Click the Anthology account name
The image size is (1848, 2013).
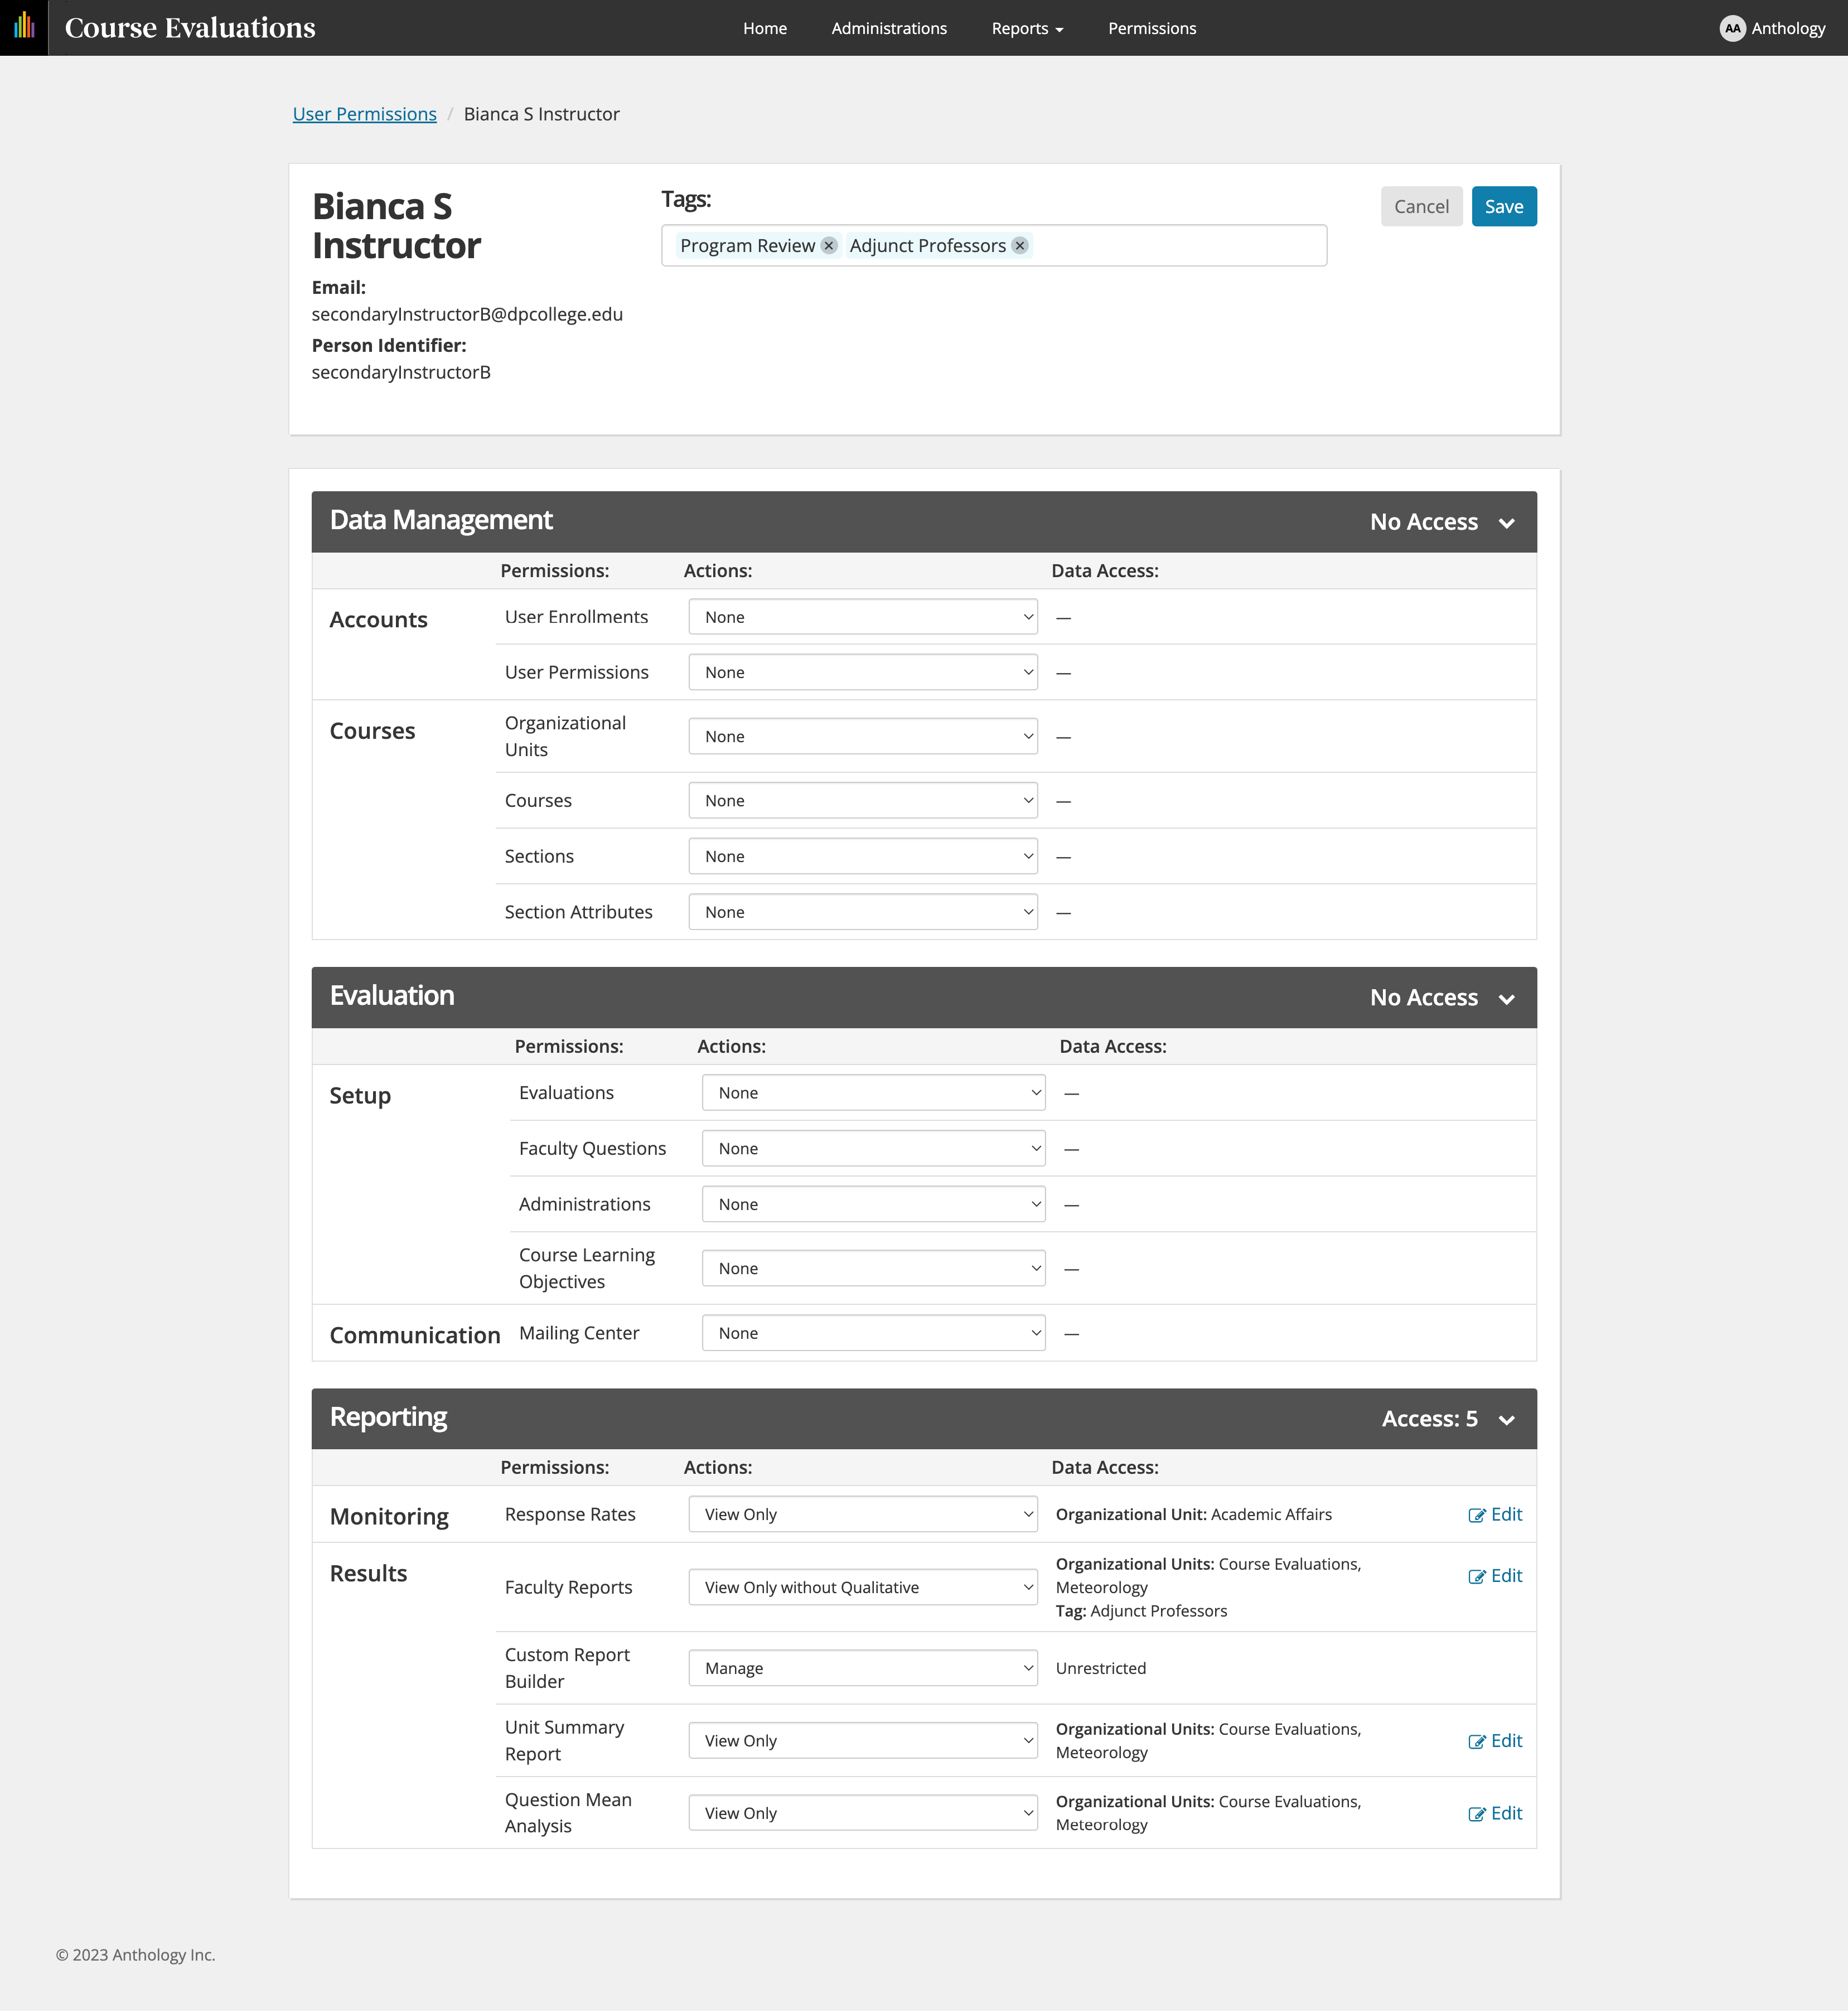tap(1788, 28)
